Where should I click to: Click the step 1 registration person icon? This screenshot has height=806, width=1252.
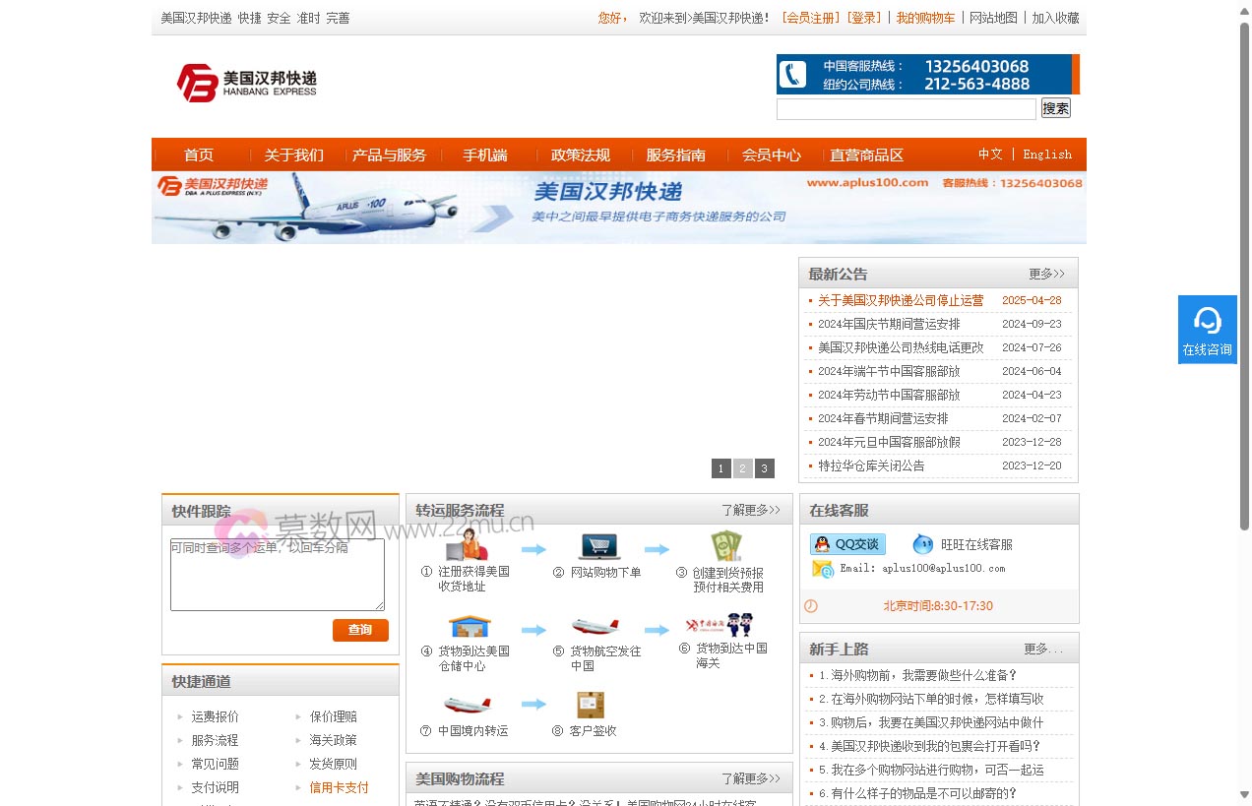(x=467, y=545)
